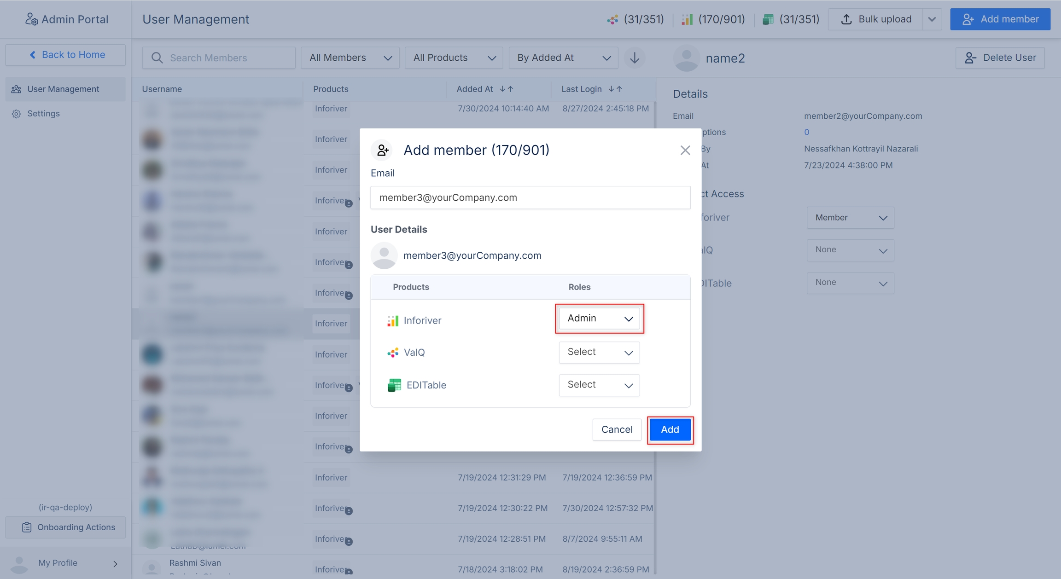The height and width of the screenshot is (579, 1061).
Task: Click the Settings gear in sidebar
Action: coord(17,114)
